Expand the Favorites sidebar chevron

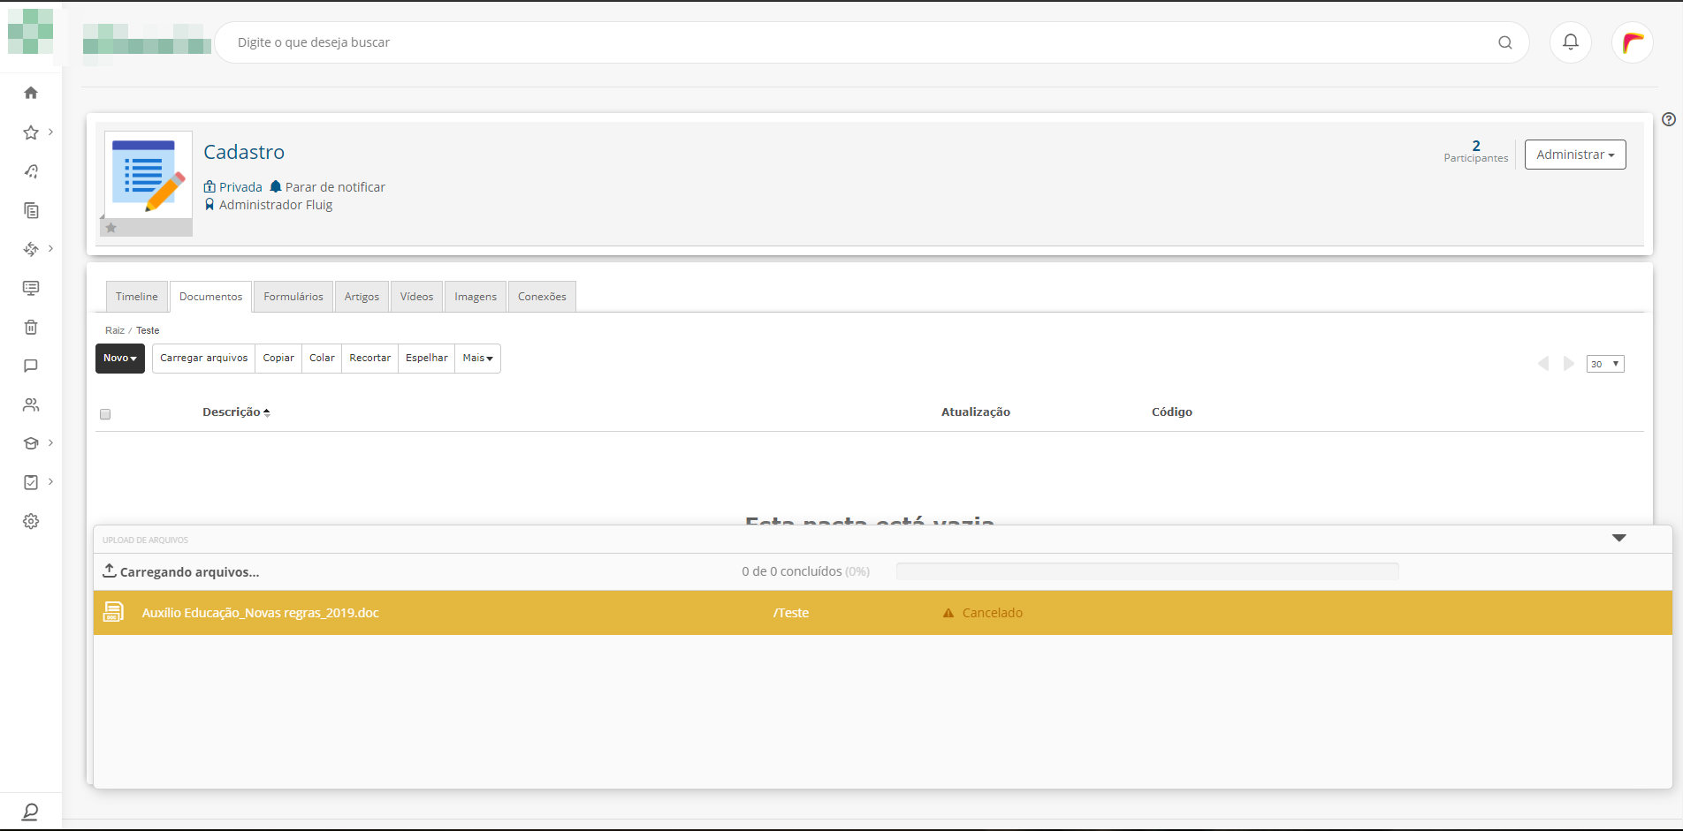50,132
